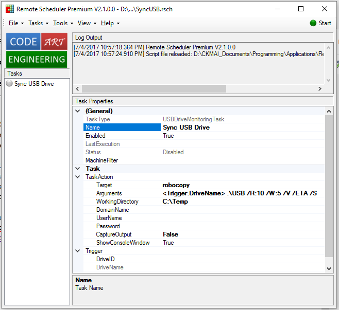Select the MachineFilter property row
339x310 pixels.
pos(204,160)
